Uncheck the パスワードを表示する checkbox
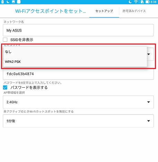 click(5, 87)
